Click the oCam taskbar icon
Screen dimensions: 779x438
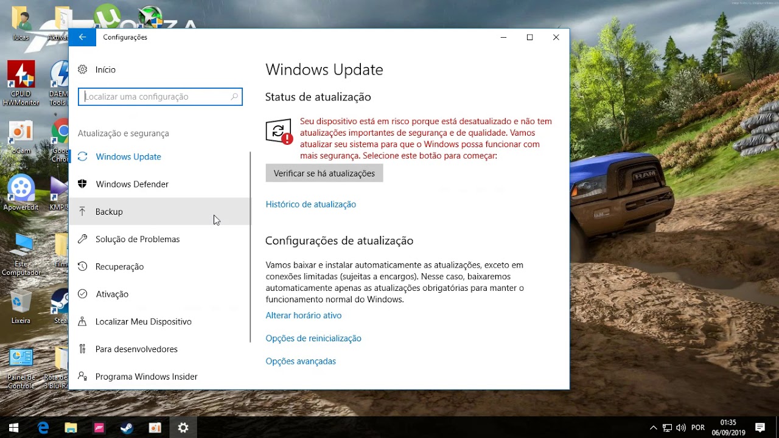(155, 428)
